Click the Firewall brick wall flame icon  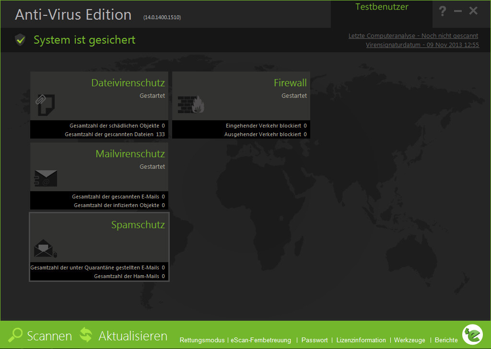pyautogui.click(x=191, y=105)
